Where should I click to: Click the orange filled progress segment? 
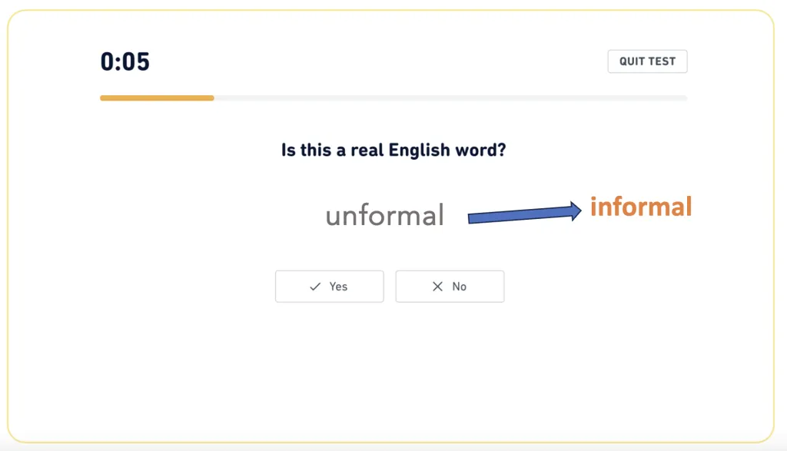click(x=157, y=98)
